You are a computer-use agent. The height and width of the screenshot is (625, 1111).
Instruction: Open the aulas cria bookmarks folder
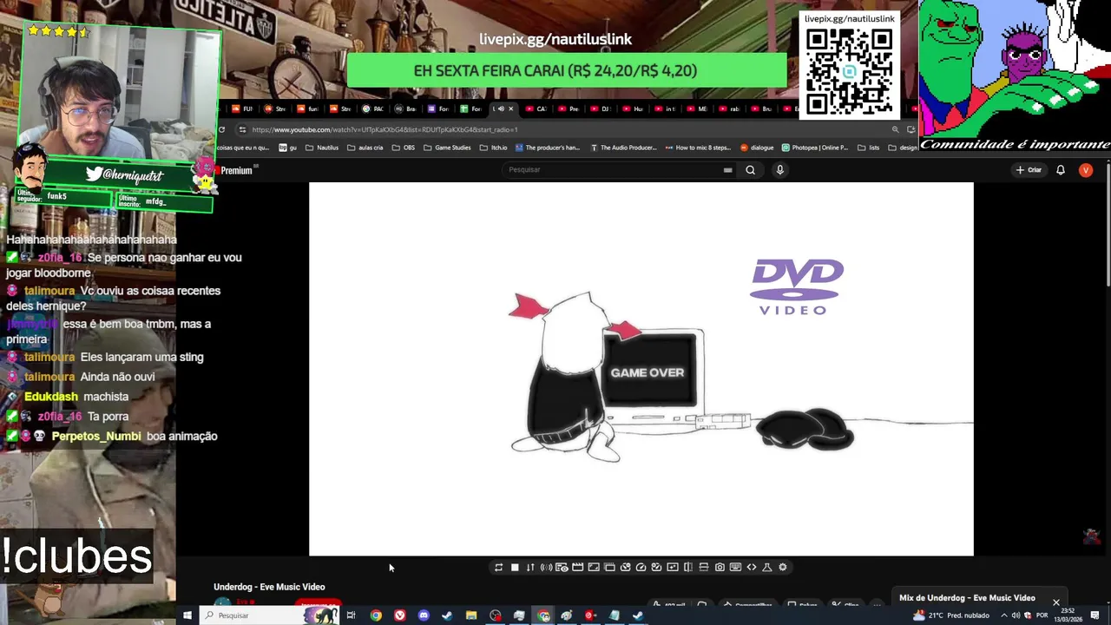coord(365,148)
